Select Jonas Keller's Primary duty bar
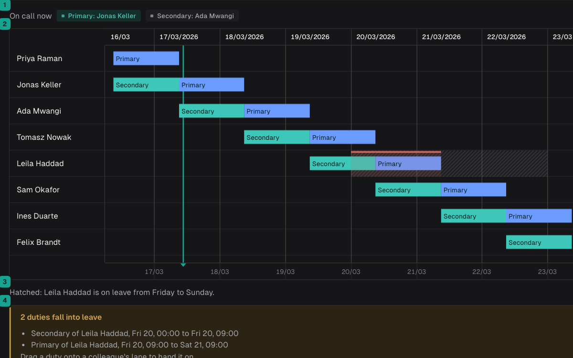Image resolution: width=573 pixels, height=358 pixels. tap(212, 84)
